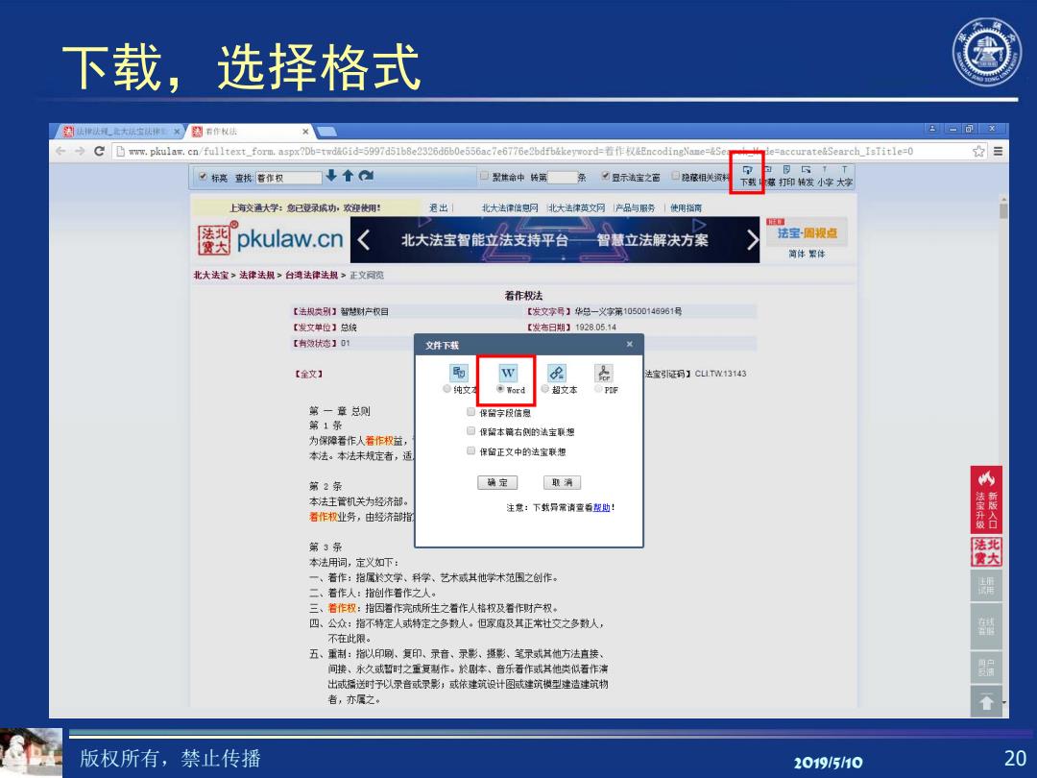Uncheck the 显示法宝之窗 checkbox
1037x778 pixels.
click(x=605, y=176)
